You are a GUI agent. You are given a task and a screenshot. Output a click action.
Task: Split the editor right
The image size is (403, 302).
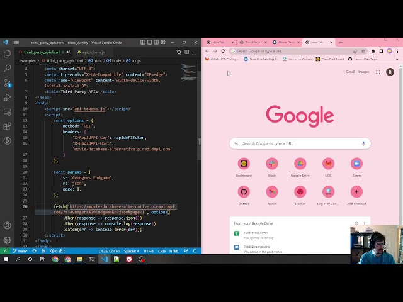(x=187, y=52)
